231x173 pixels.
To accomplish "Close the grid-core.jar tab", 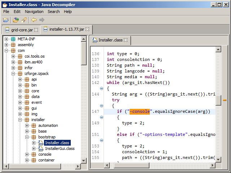I will click(36, 30).
